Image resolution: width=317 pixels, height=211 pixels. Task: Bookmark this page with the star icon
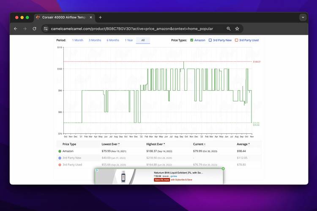(x=237, y=29)
